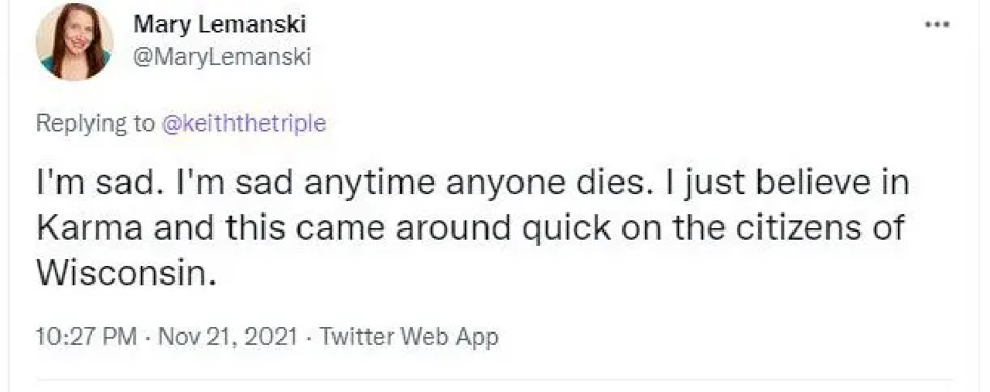This screenshot has width=990, height=392.
Task: Open the @keiththetriple mention link
Action: [x=243, y=124]
